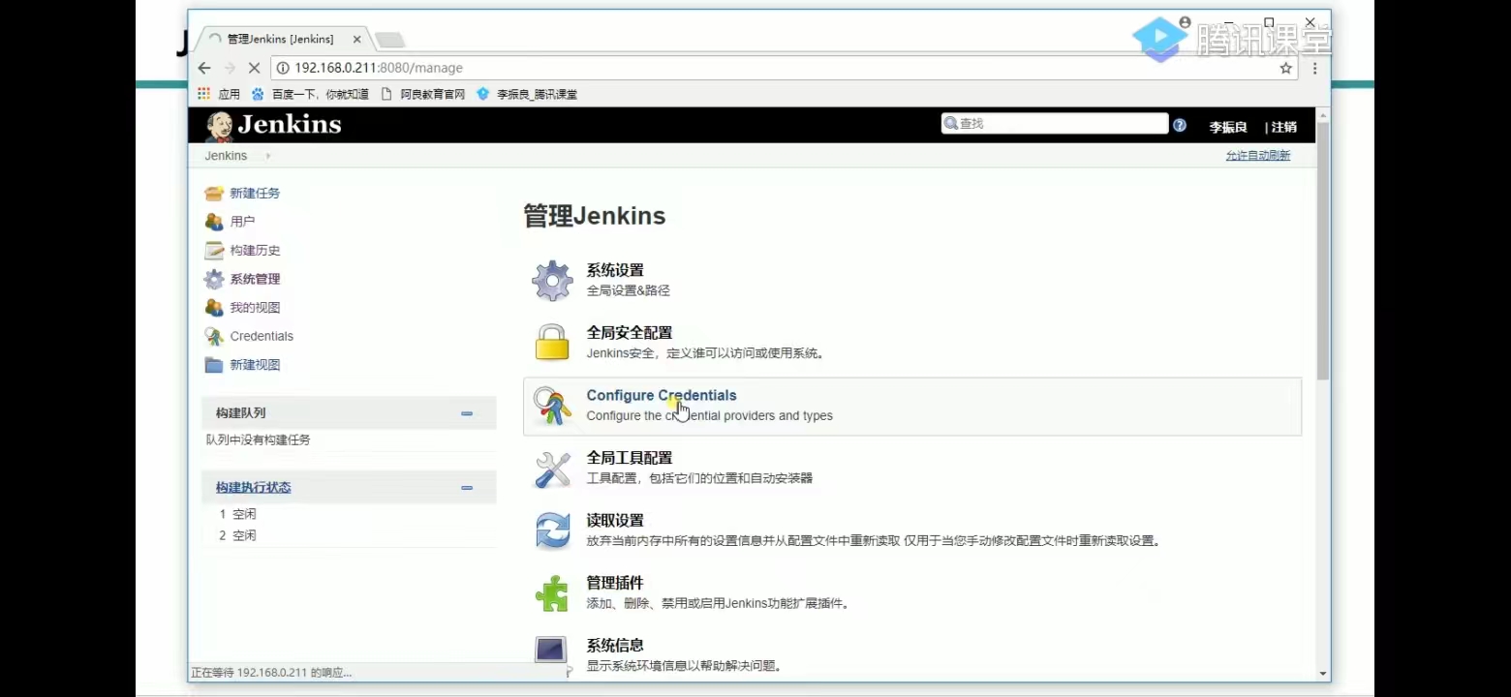Screen dimensions: 1511x697
Task: Click the status bar text 正在等待 192.168.0.211 的响应
Action: tap(271, 673)
